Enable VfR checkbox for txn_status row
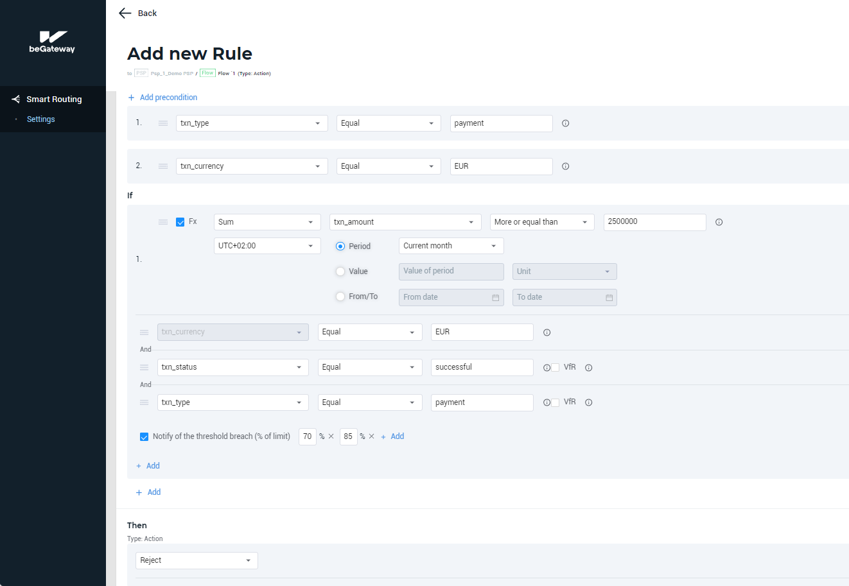The height and width of the screenshot is (586, 849). [556, 368]
